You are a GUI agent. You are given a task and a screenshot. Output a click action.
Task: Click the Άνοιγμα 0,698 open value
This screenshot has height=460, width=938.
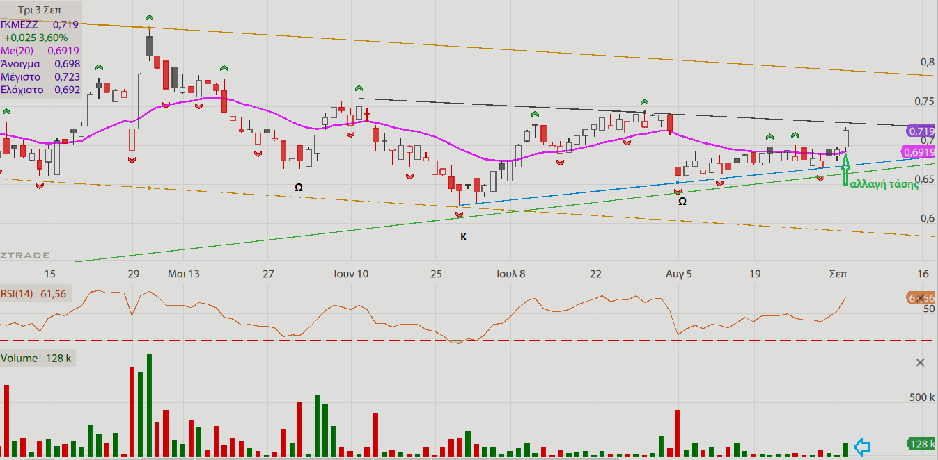(40, 64)
